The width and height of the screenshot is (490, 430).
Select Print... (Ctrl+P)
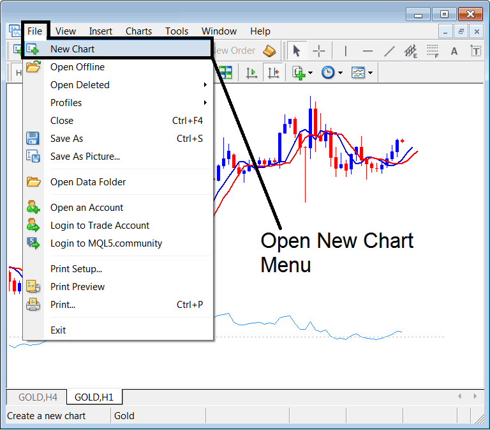coord(118,305)
